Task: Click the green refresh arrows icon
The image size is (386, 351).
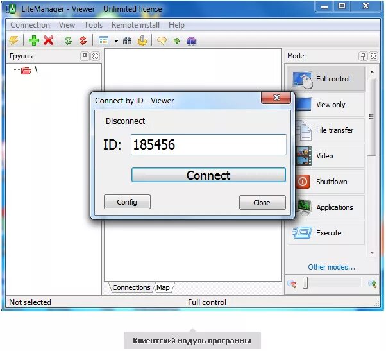Action: point(68,40)
